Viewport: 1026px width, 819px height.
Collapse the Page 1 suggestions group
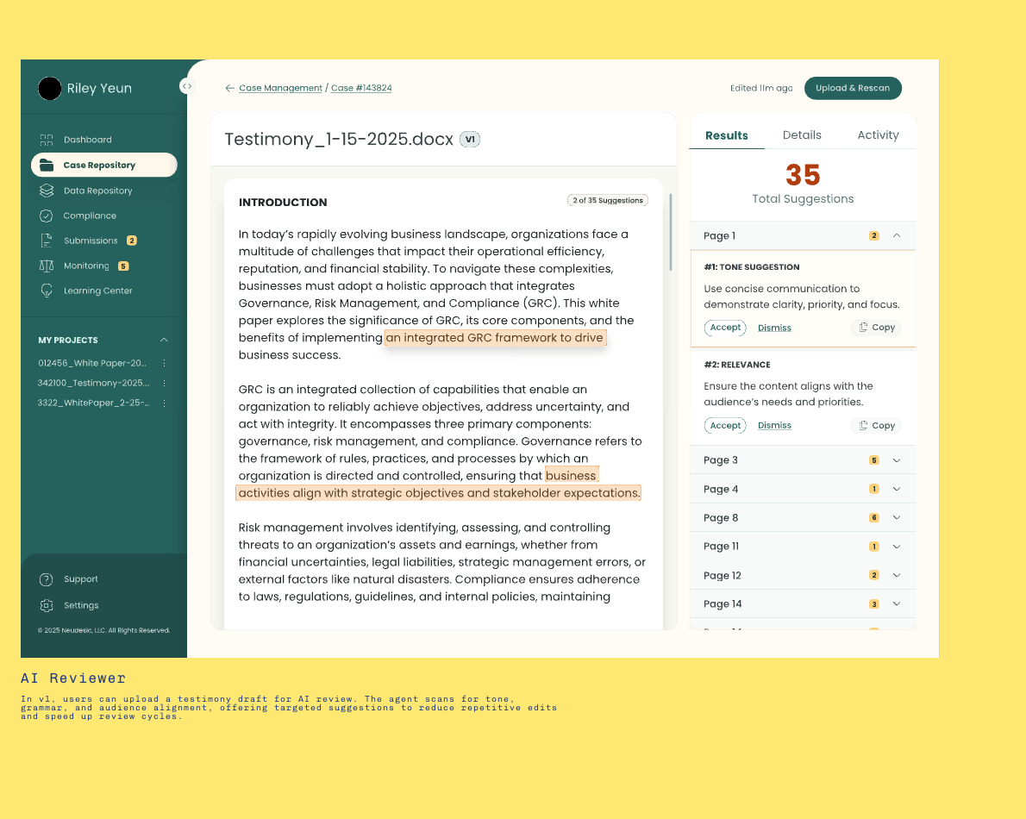897,235
